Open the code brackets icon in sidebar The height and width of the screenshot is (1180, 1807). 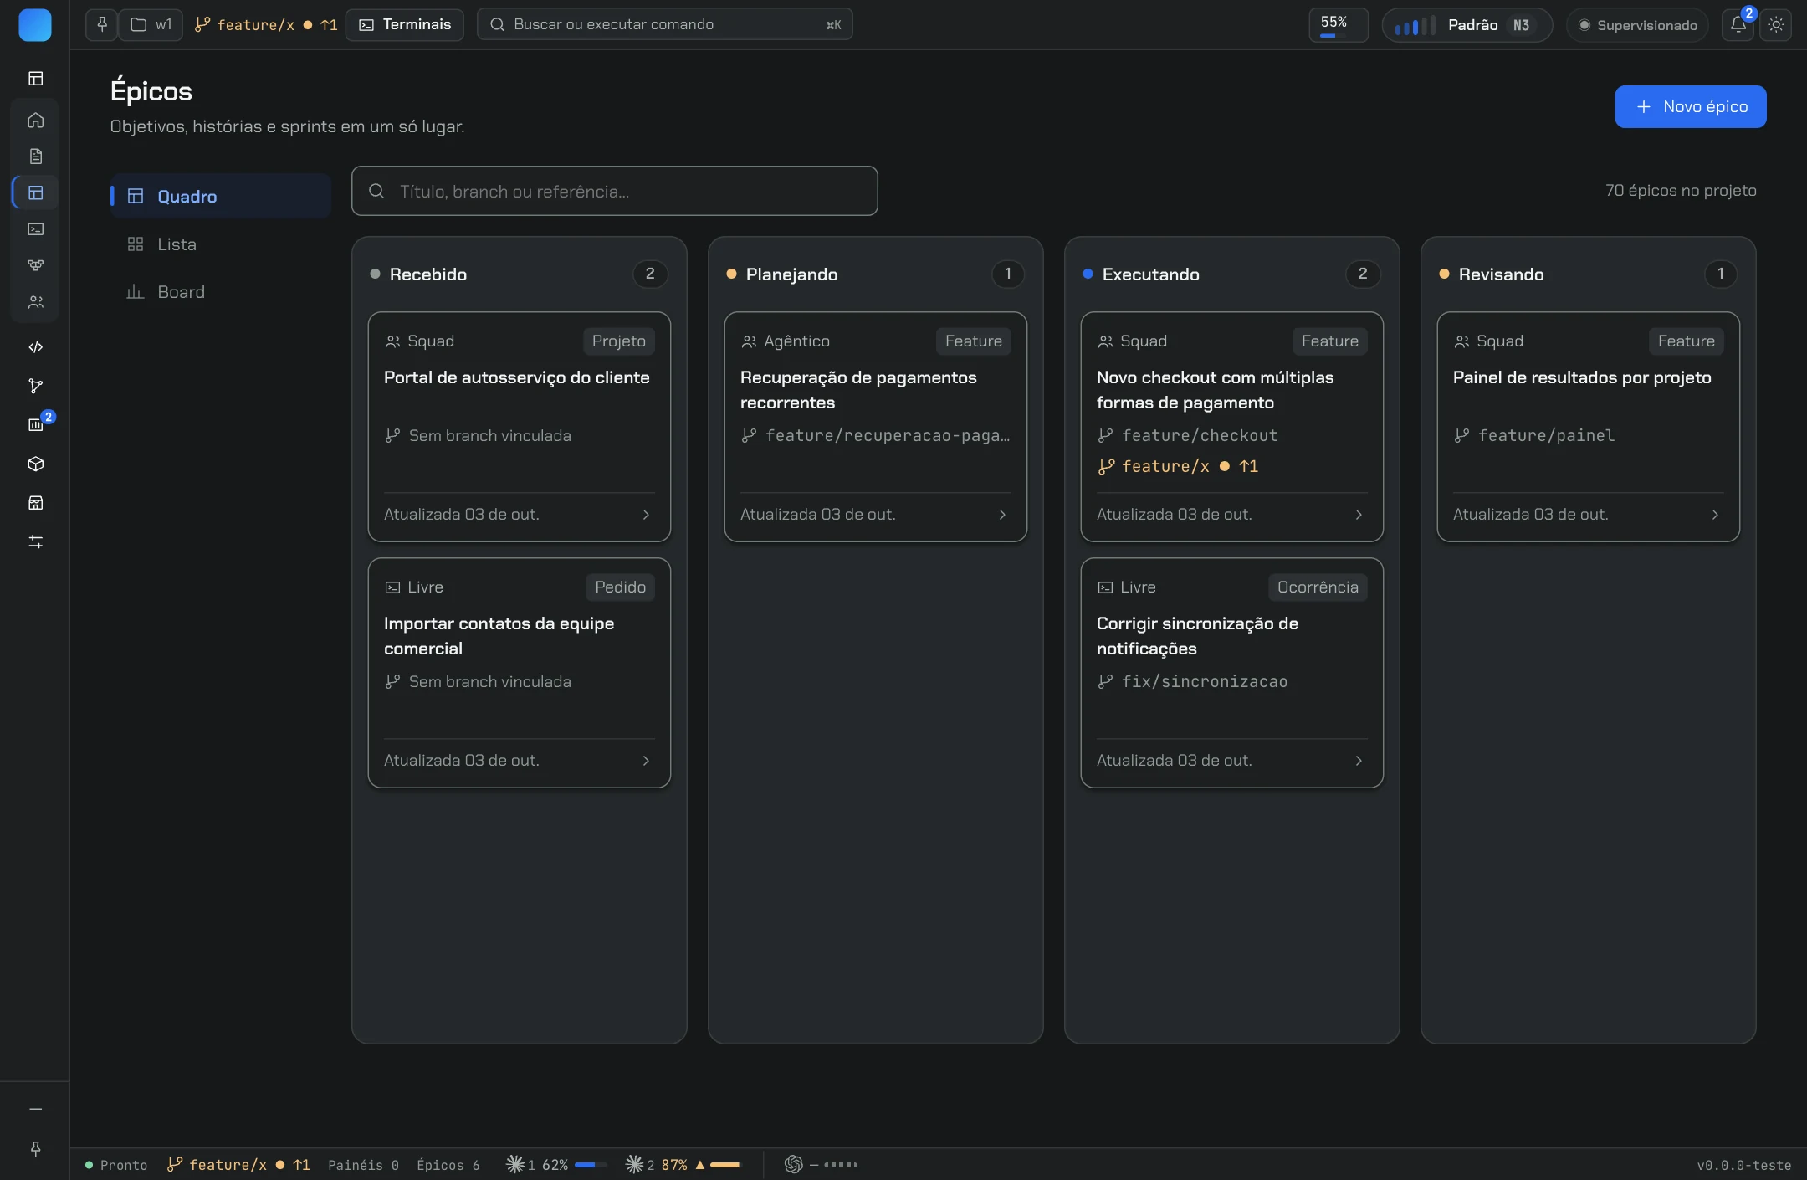pos(36,346)
